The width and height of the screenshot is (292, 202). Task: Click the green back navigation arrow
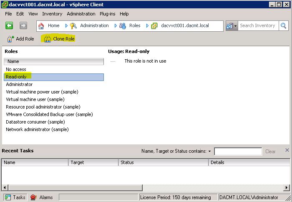tap(9, 25)
